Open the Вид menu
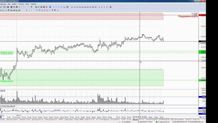The image size is (218, 123). [9, 4]
